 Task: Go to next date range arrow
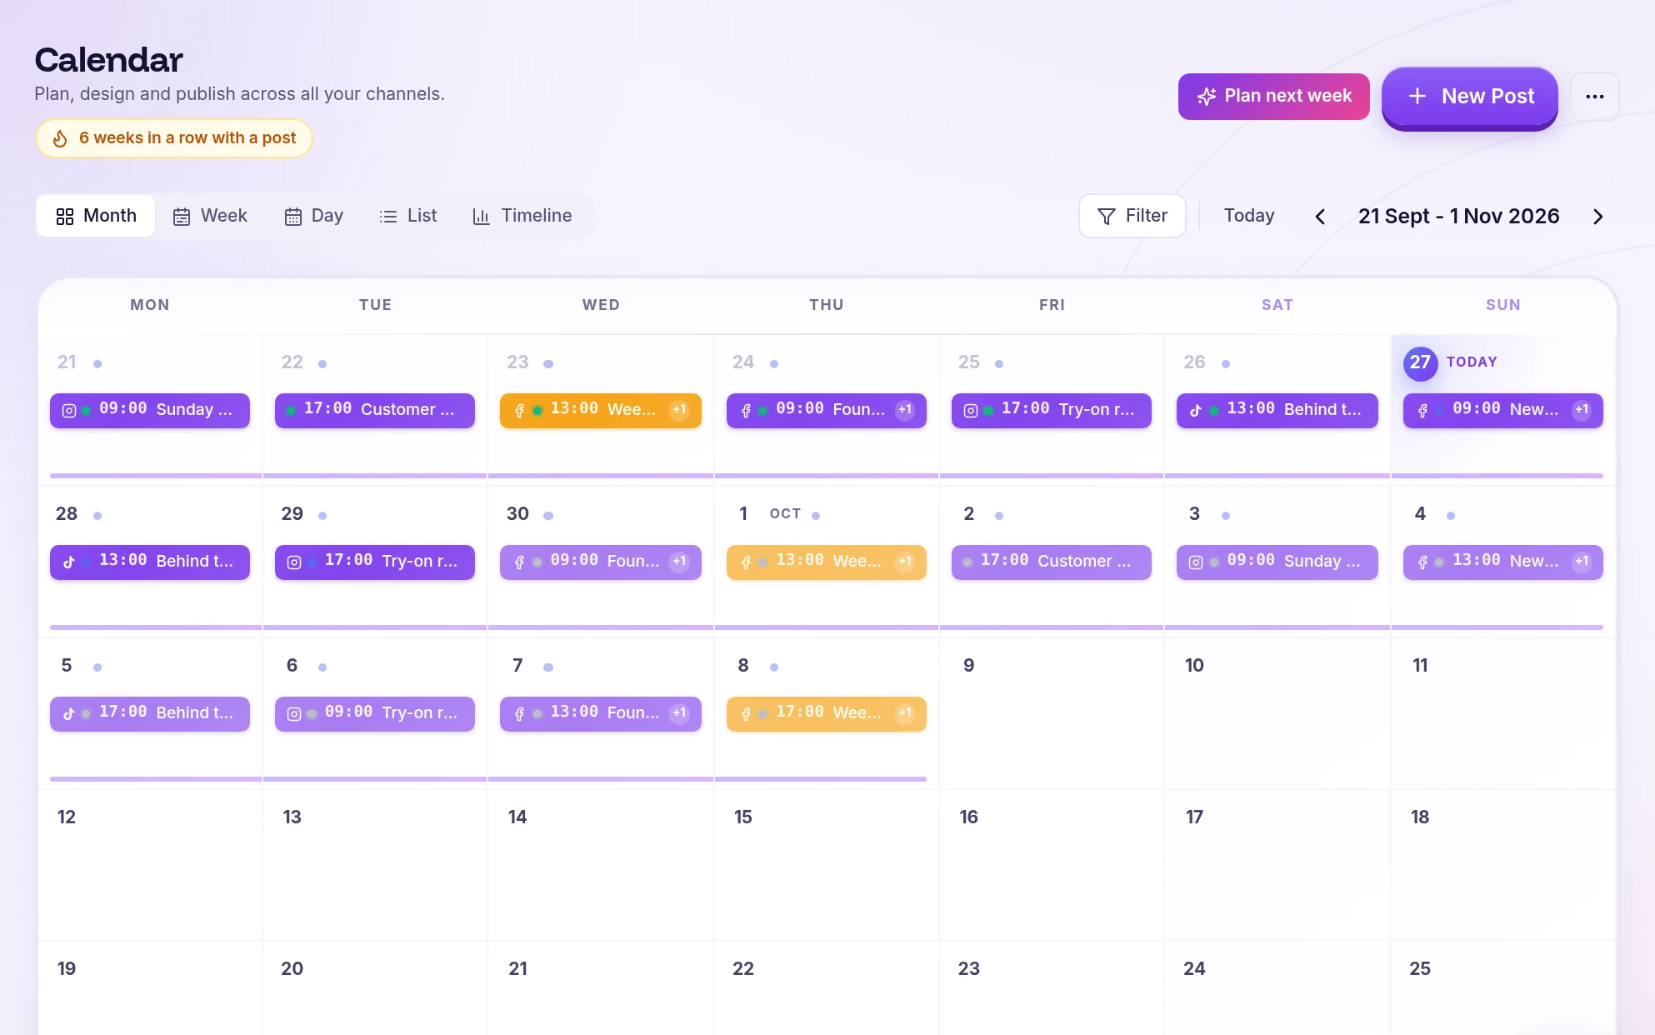pos(1597,217)
